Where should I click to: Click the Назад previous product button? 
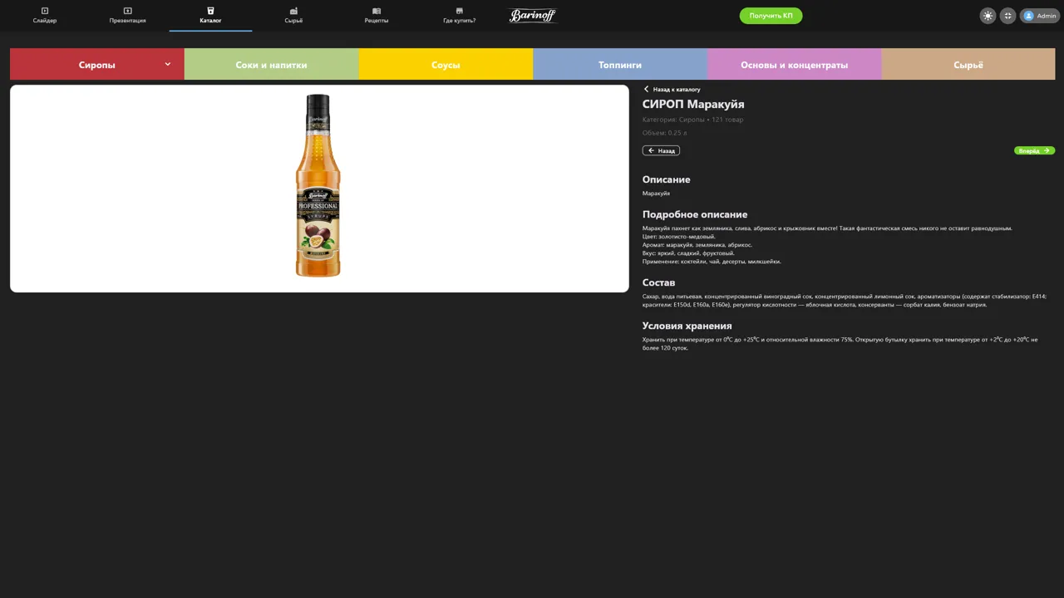[661, 150]
